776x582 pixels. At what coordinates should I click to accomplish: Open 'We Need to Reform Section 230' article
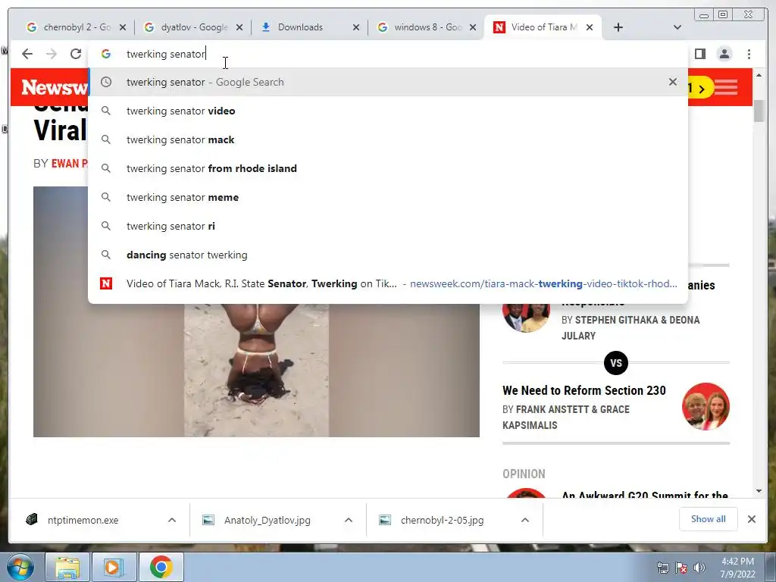pos(584,390)
